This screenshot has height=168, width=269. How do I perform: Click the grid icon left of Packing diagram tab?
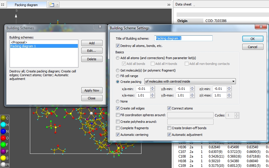click(3, 5)
